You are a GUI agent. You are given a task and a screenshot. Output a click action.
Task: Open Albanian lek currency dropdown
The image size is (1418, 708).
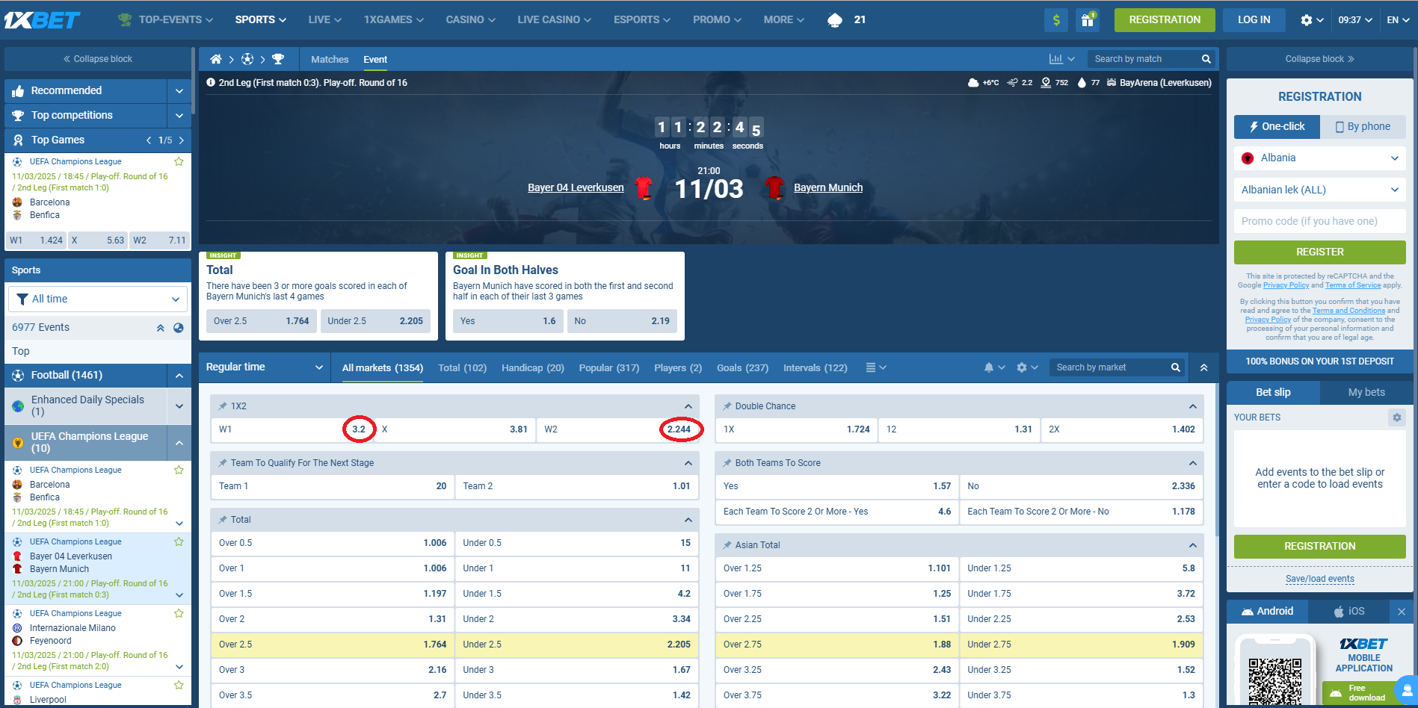point(1319,190)
